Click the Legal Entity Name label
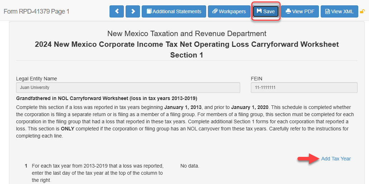Viewport: 369px width, 184px height. [37, 79]
